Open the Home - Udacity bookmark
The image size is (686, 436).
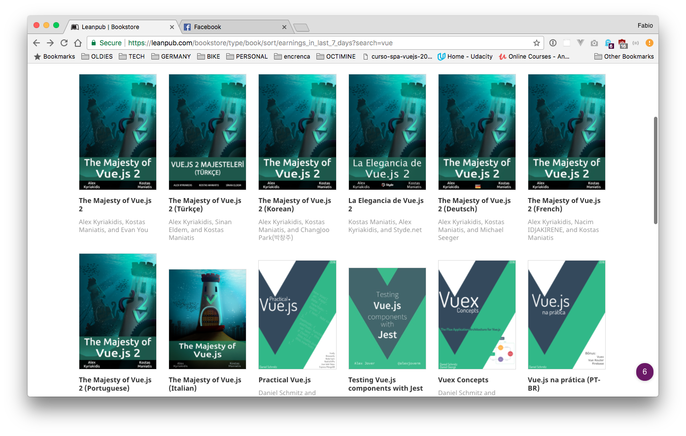[x=465, y=57]
